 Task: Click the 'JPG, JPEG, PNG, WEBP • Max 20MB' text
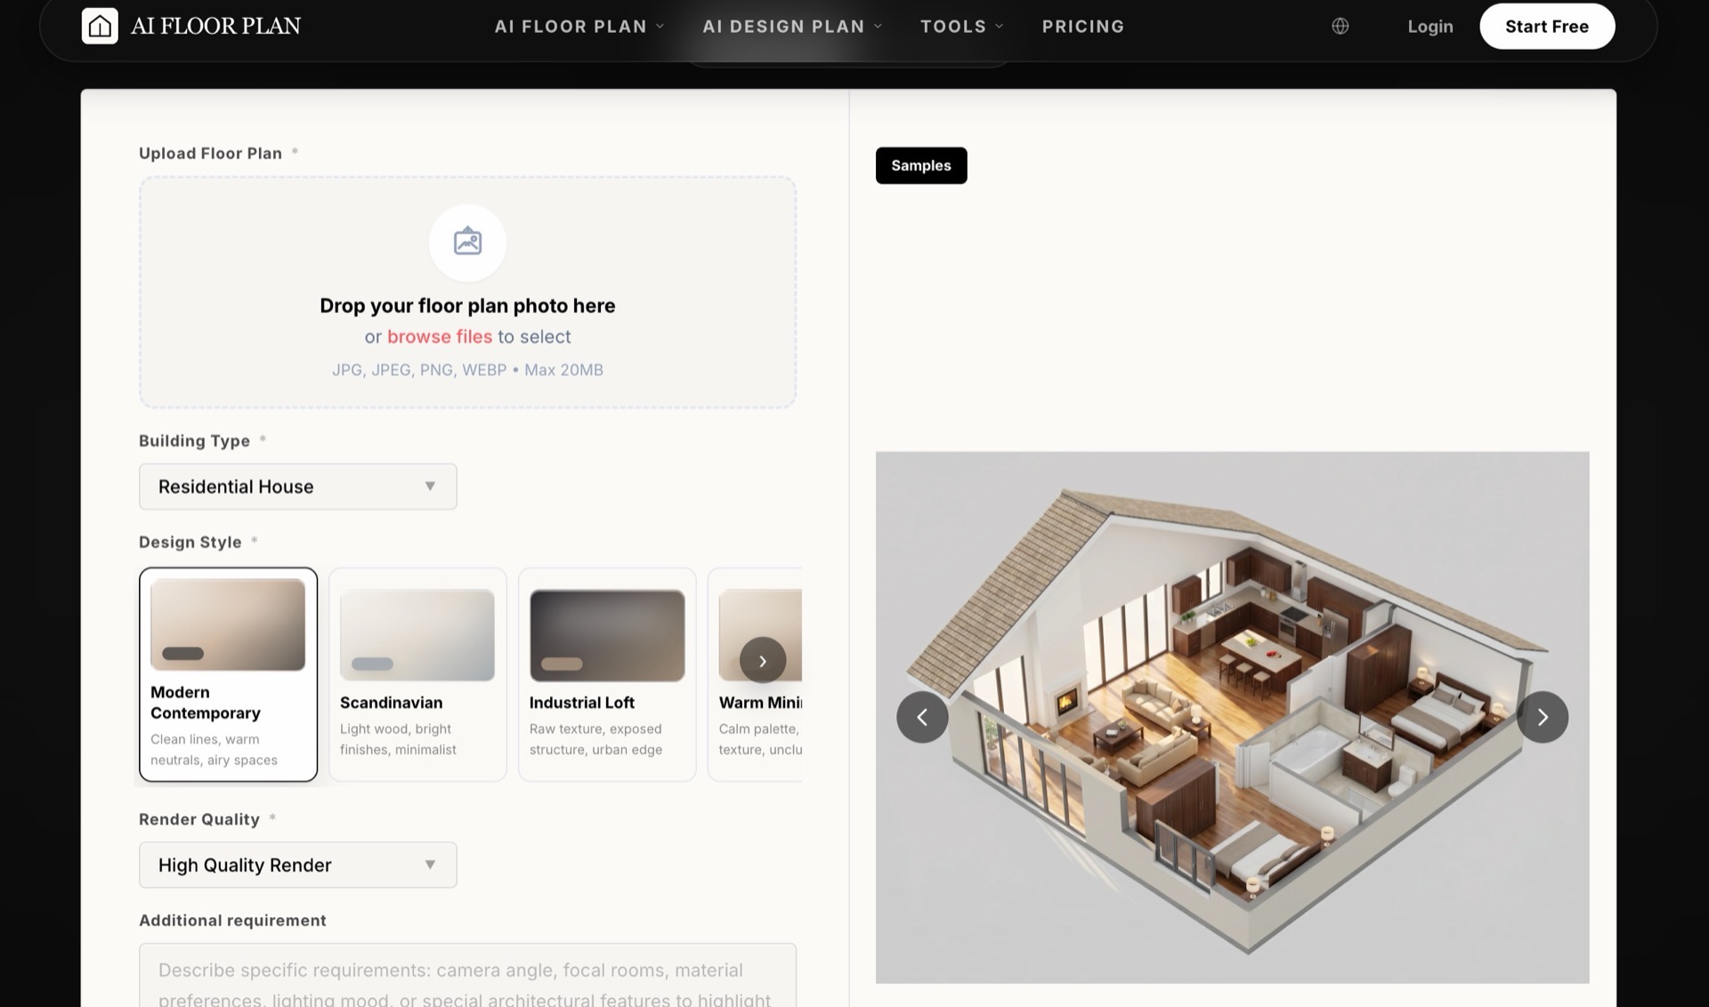click(467, 369)
